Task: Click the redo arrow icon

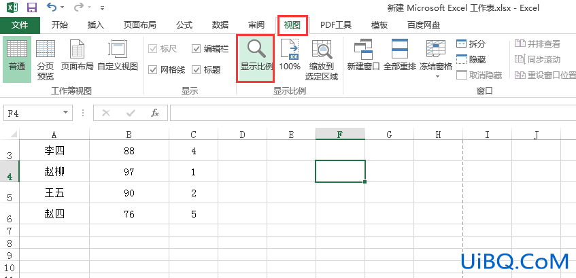Action: pyautogui.click(x=78, y=7)
